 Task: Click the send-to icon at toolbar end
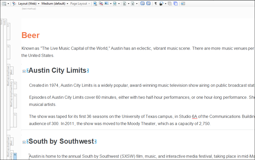point(183,4)
